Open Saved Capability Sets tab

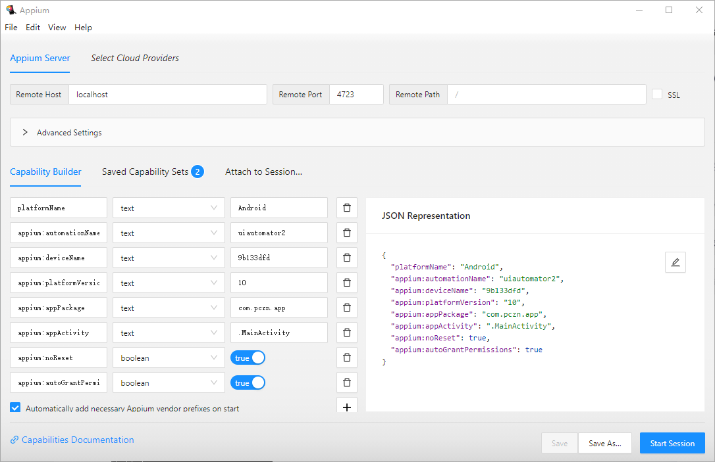point(153,172)
